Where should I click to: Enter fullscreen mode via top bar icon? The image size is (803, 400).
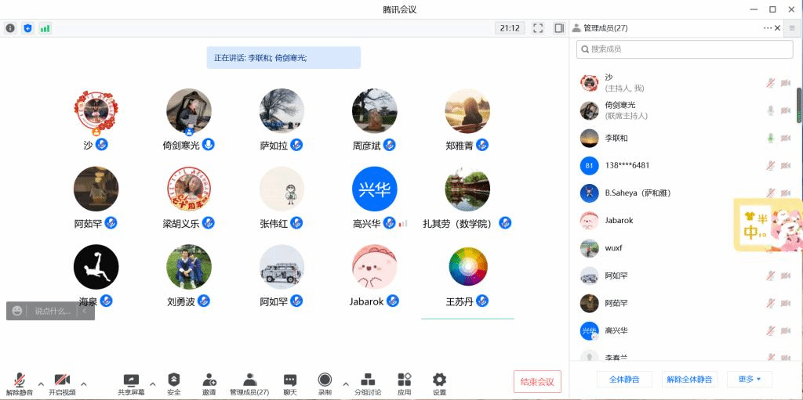click(x=538, y=28)
